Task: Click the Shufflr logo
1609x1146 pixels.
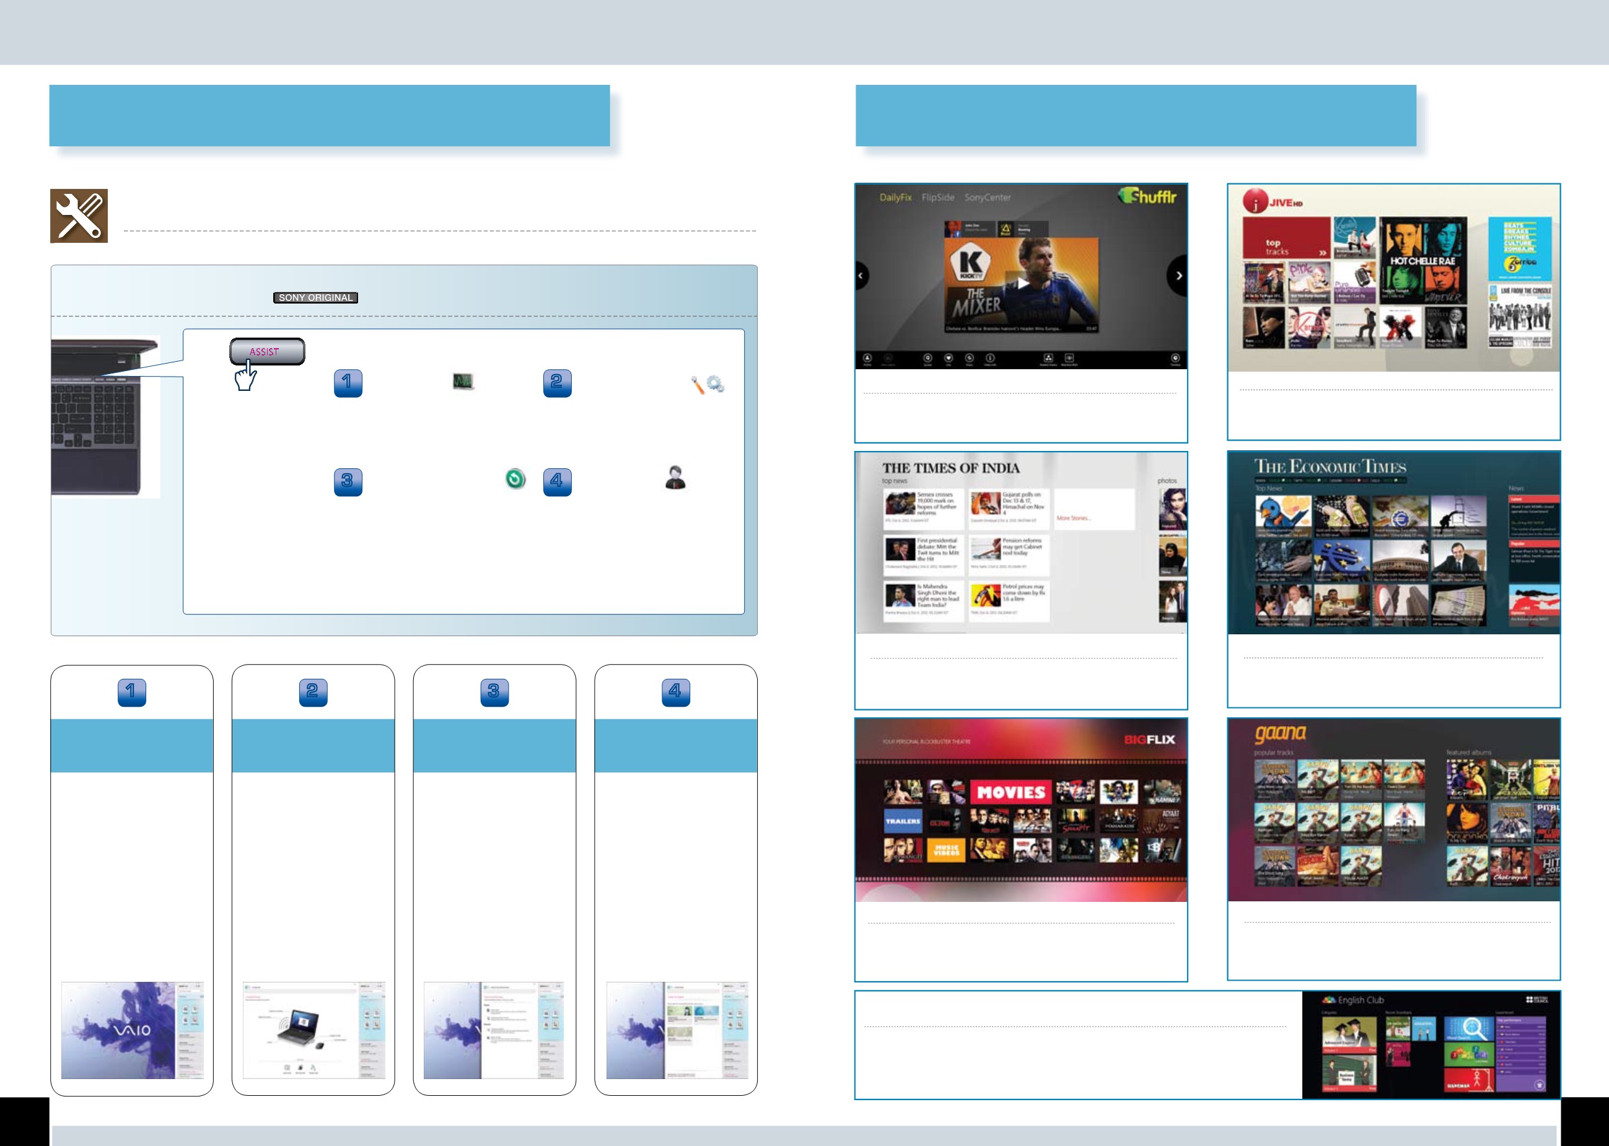Action: pyautogui.click(x=1147, y=196)
